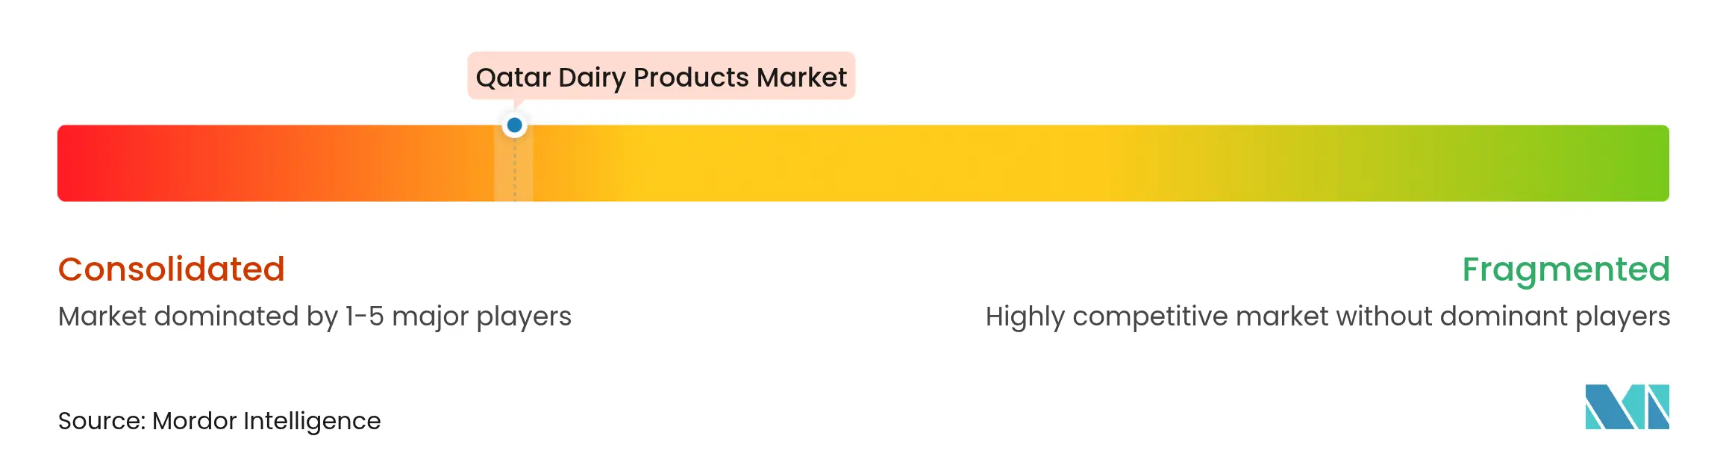This screenshot has width=1729, height=474.
Task: Select the Fragmented heading
Action: tap(1565, 269)
